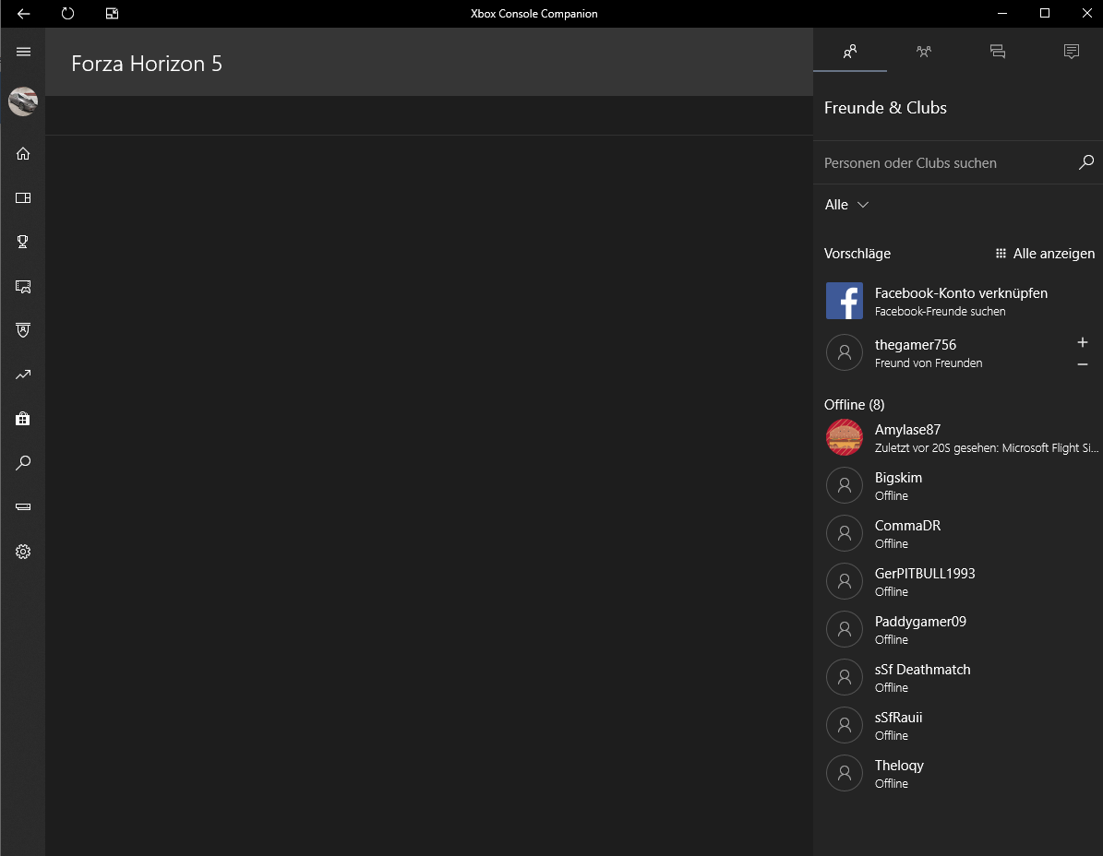Go back with the back arrow
Screen dimensions: 1103x856
coord(23,13)
